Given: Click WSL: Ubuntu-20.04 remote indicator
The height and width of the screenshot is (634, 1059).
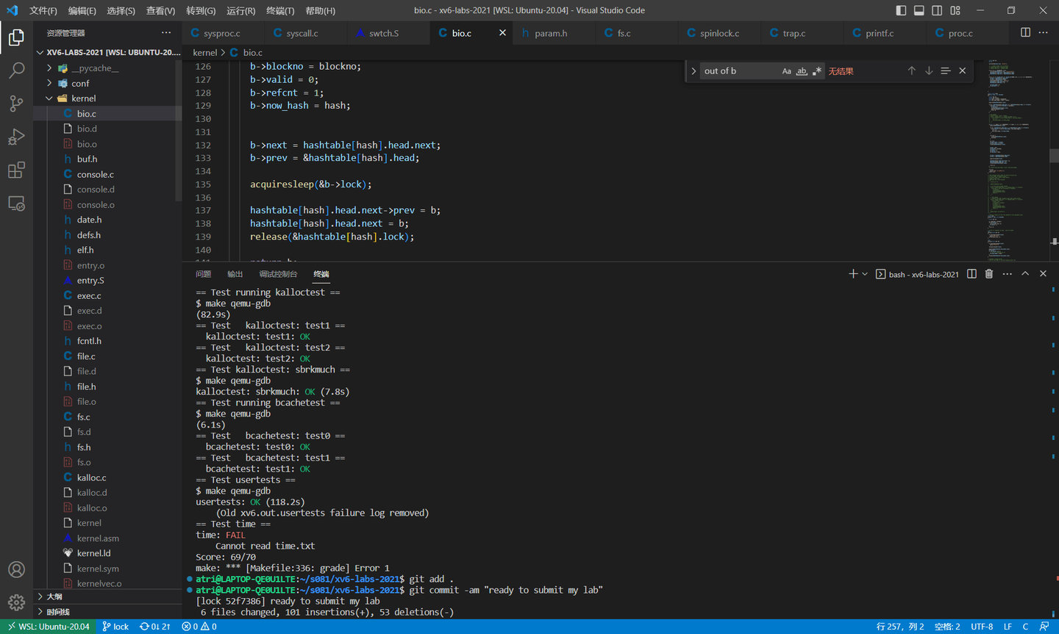Looking at the screenshot, I should 49,627.
